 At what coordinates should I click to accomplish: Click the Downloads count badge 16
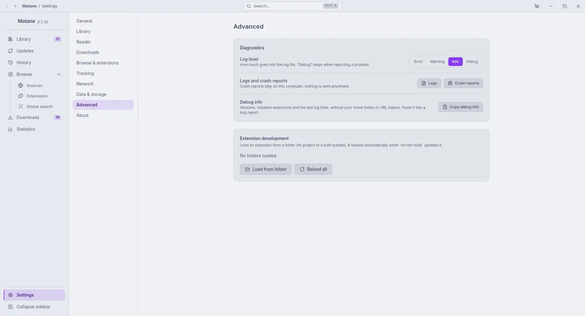tap(58, 118)
